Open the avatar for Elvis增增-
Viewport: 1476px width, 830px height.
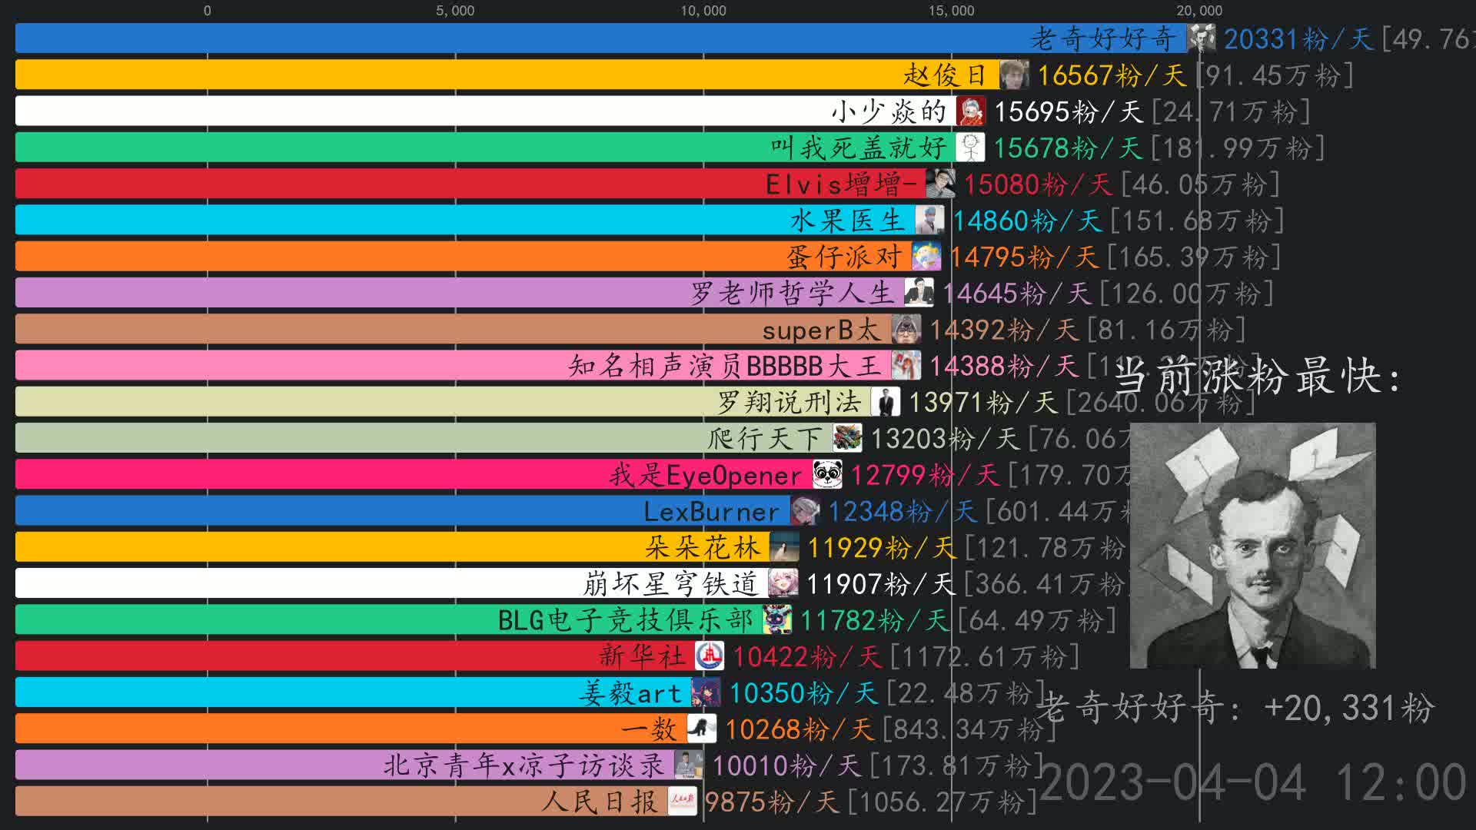click(x=941, y=184)
